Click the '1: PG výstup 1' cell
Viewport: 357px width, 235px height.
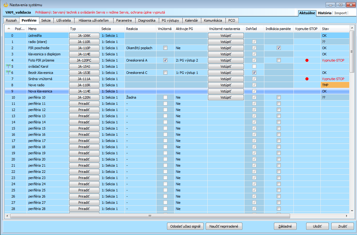coord(191,73)
